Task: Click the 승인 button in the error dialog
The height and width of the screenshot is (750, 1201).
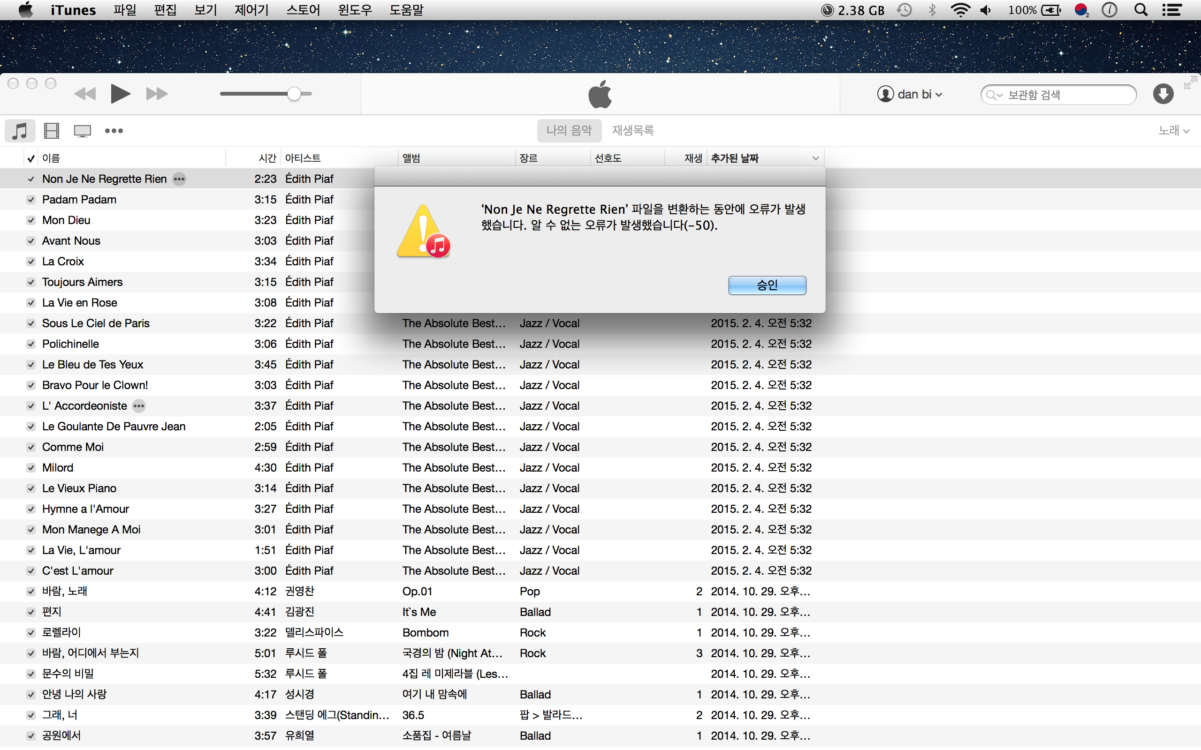Action: [767, 285]
